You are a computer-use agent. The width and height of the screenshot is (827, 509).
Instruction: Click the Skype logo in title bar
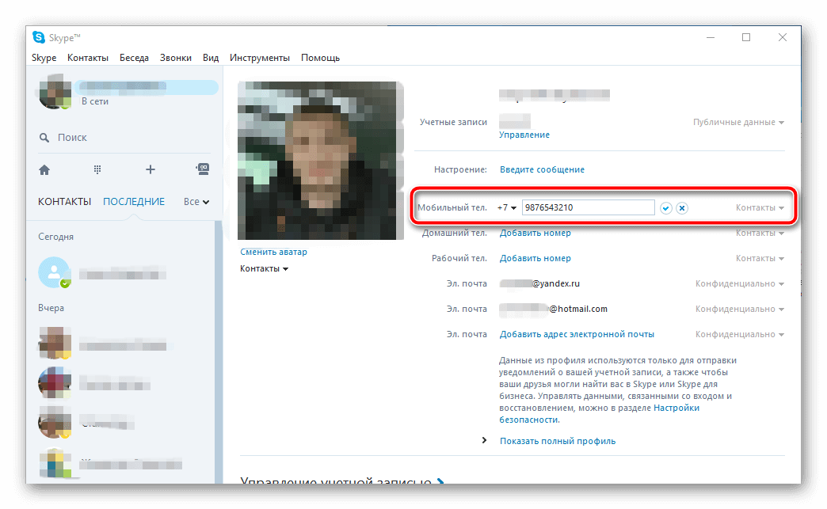pyautogui.click(x=39, y=38)
